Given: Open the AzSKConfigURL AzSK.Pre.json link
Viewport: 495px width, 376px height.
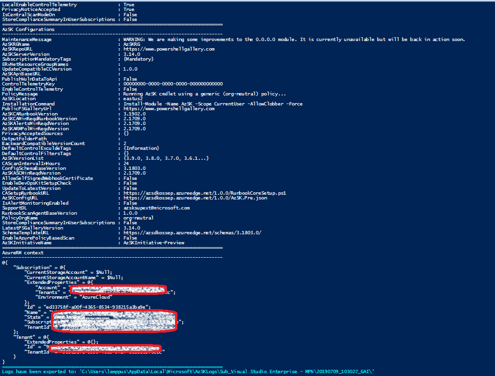Looking at the screenshot, I should (x=195, y=198).
